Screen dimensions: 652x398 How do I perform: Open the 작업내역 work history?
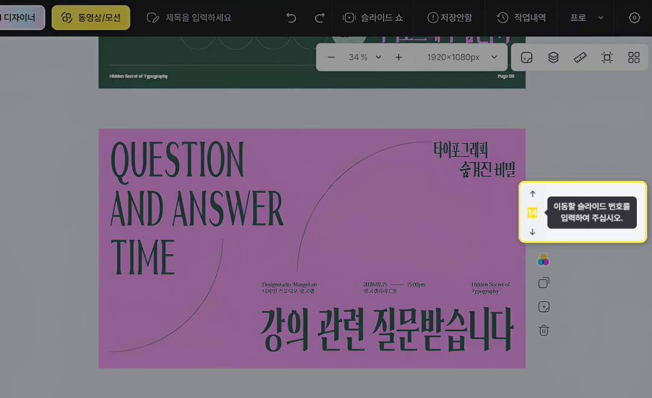coord(521,18)
